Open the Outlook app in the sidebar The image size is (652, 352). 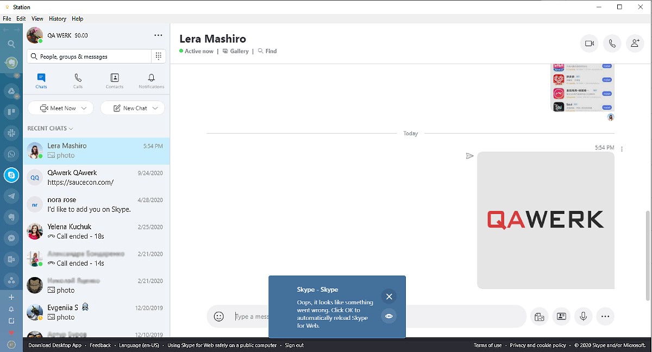(11, 259)
